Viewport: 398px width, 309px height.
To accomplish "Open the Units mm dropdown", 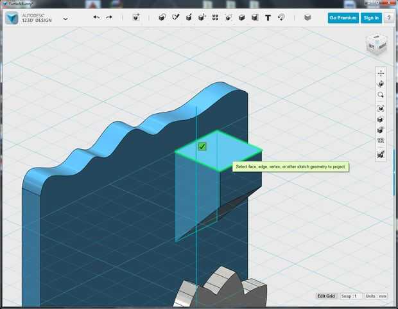I will (x=376, y=296).
